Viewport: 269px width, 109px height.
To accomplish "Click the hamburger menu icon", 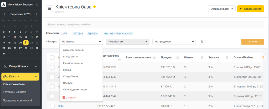I will [x=49, y=9].
